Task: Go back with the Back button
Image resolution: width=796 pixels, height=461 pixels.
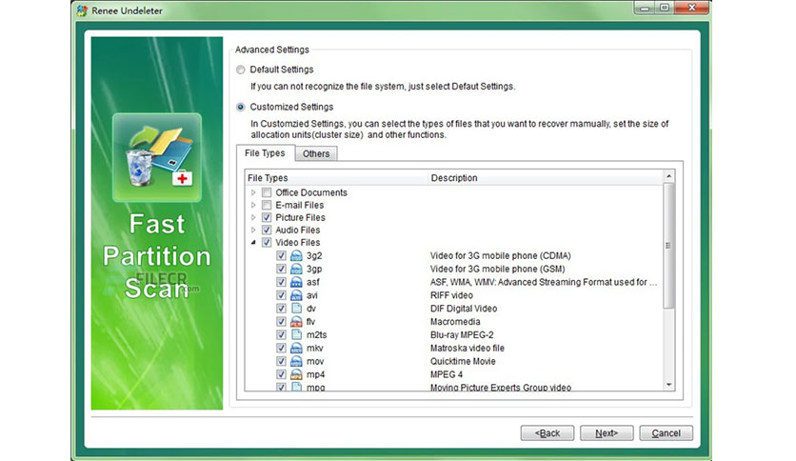Action: point(547,433)
